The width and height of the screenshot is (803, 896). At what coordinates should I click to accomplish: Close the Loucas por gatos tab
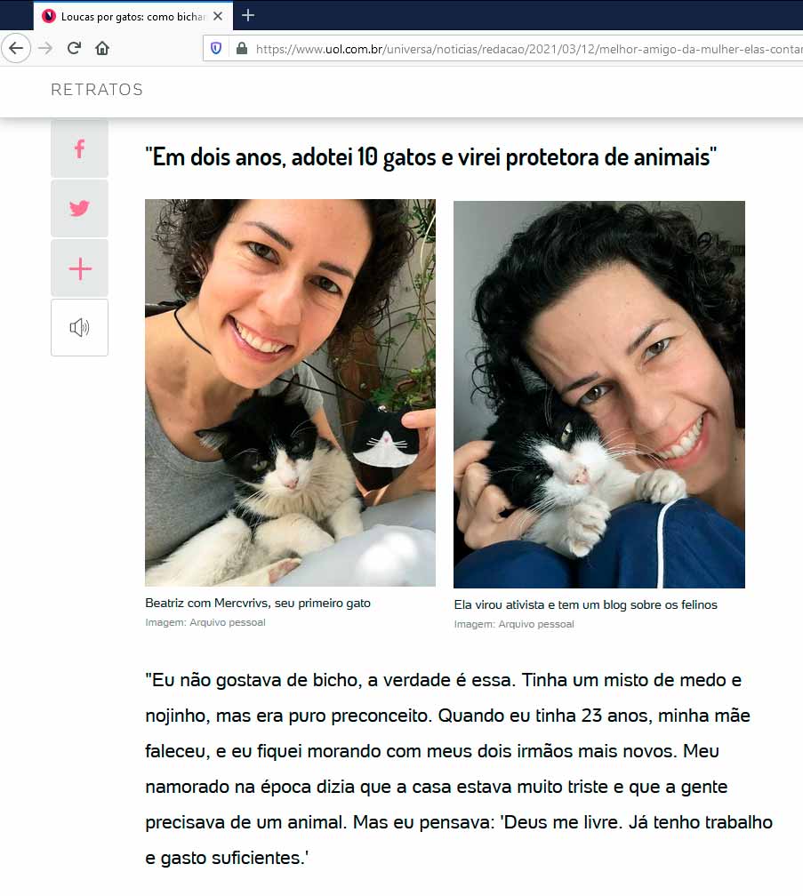click(x=218, y=17)
